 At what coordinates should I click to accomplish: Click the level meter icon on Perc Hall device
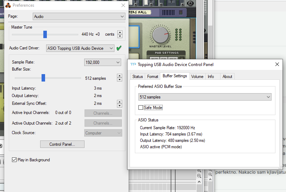pyautogui.click(x=181, y=12)
